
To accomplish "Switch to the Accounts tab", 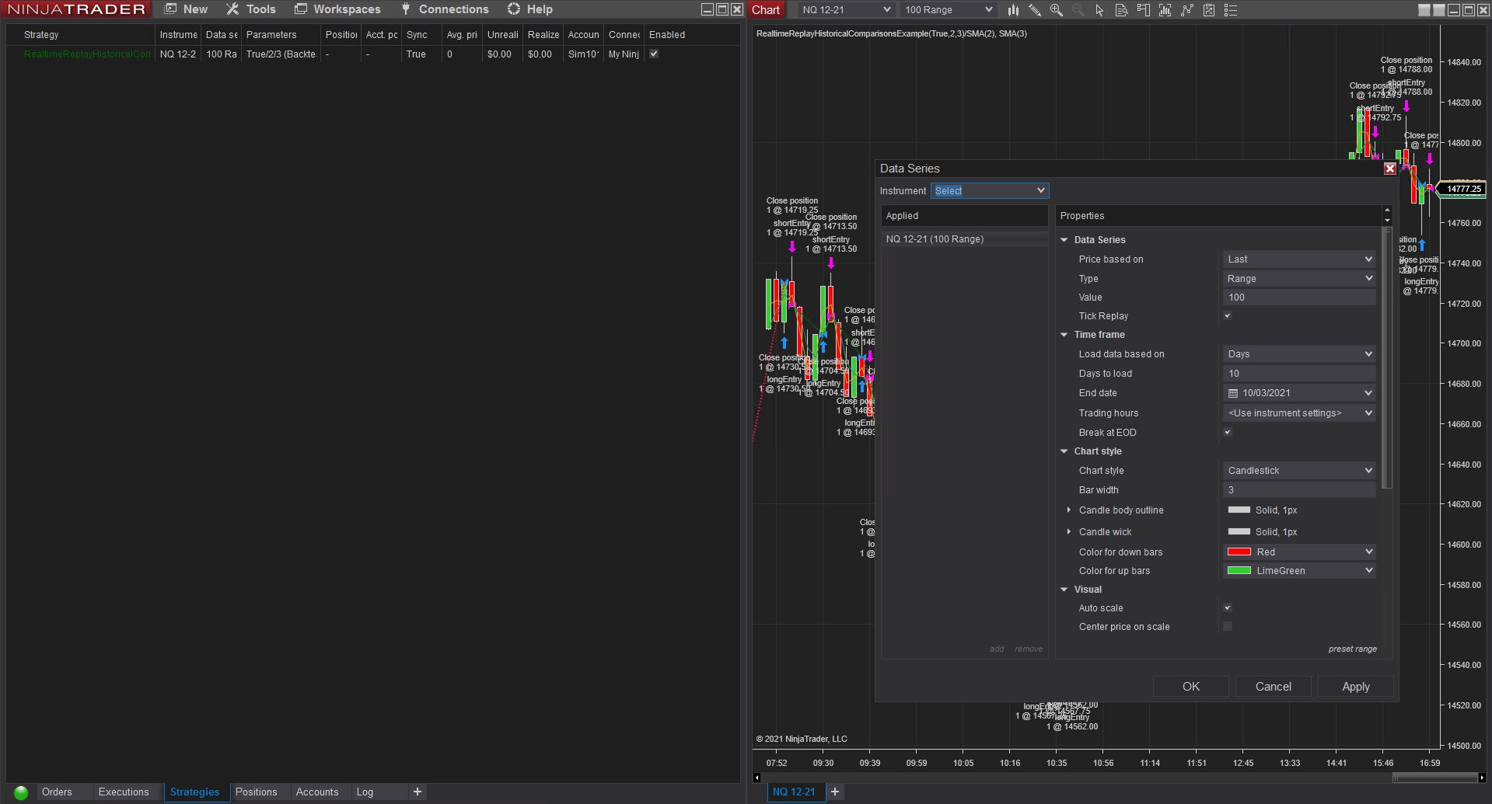I will pos(317,792).
